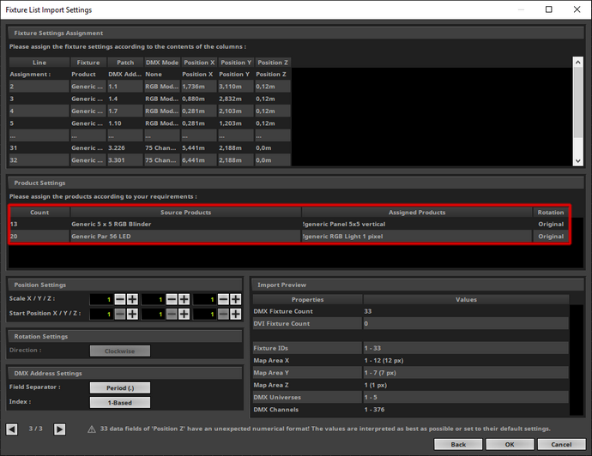Viewport: 592px width, 456px height.
Task: Click DMX Channels value 1 - 376
Action: (466, 410)
